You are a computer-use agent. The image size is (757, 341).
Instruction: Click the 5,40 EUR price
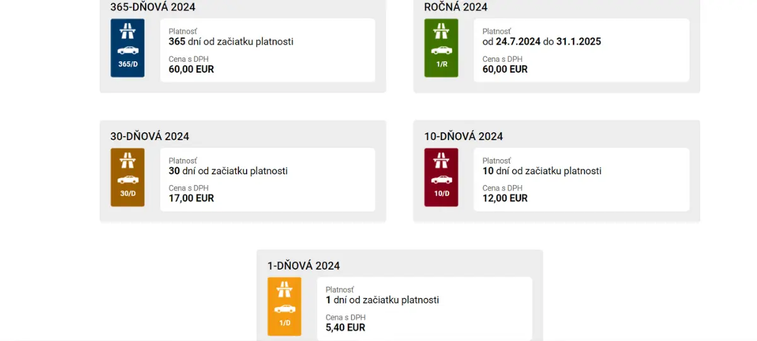pos(345,328)
